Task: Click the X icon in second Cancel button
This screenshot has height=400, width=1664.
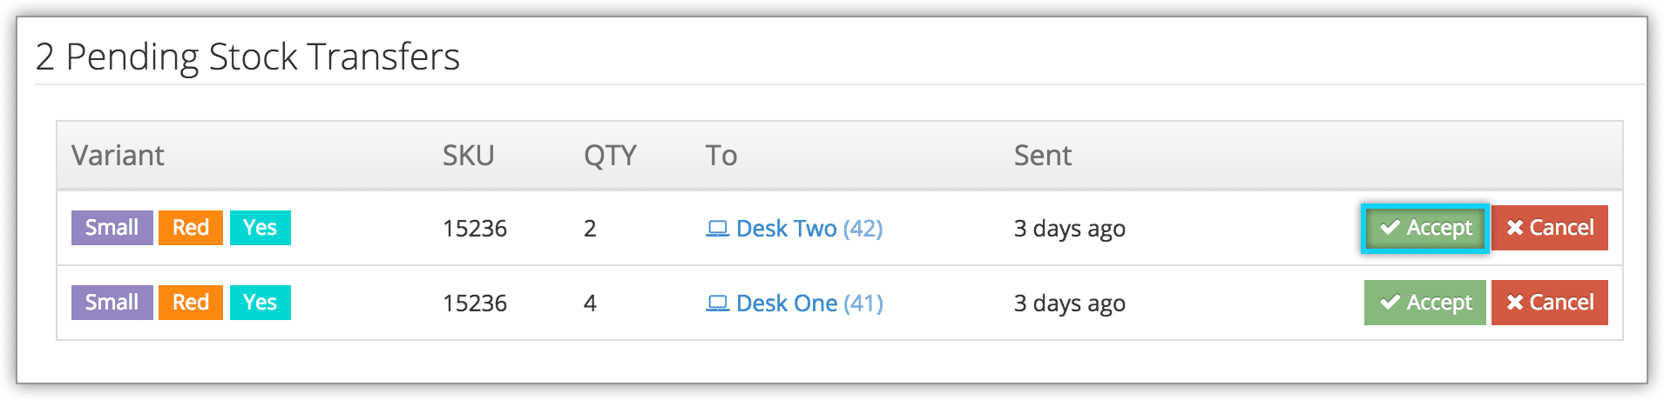Action: 1515,303
